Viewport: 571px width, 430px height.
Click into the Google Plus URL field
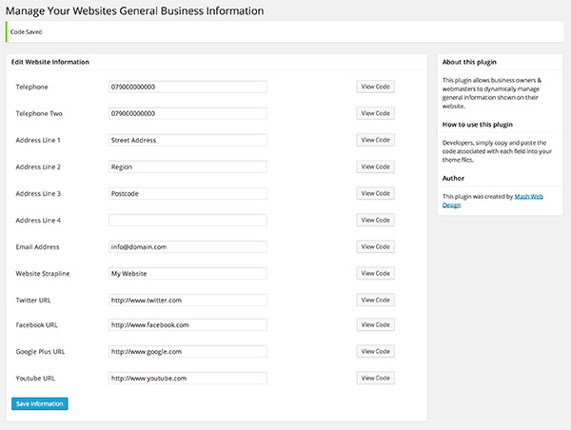click(x=187, y=351)
